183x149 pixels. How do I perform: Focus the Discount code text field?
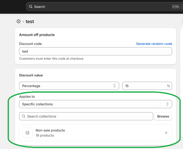click(95, 51)
